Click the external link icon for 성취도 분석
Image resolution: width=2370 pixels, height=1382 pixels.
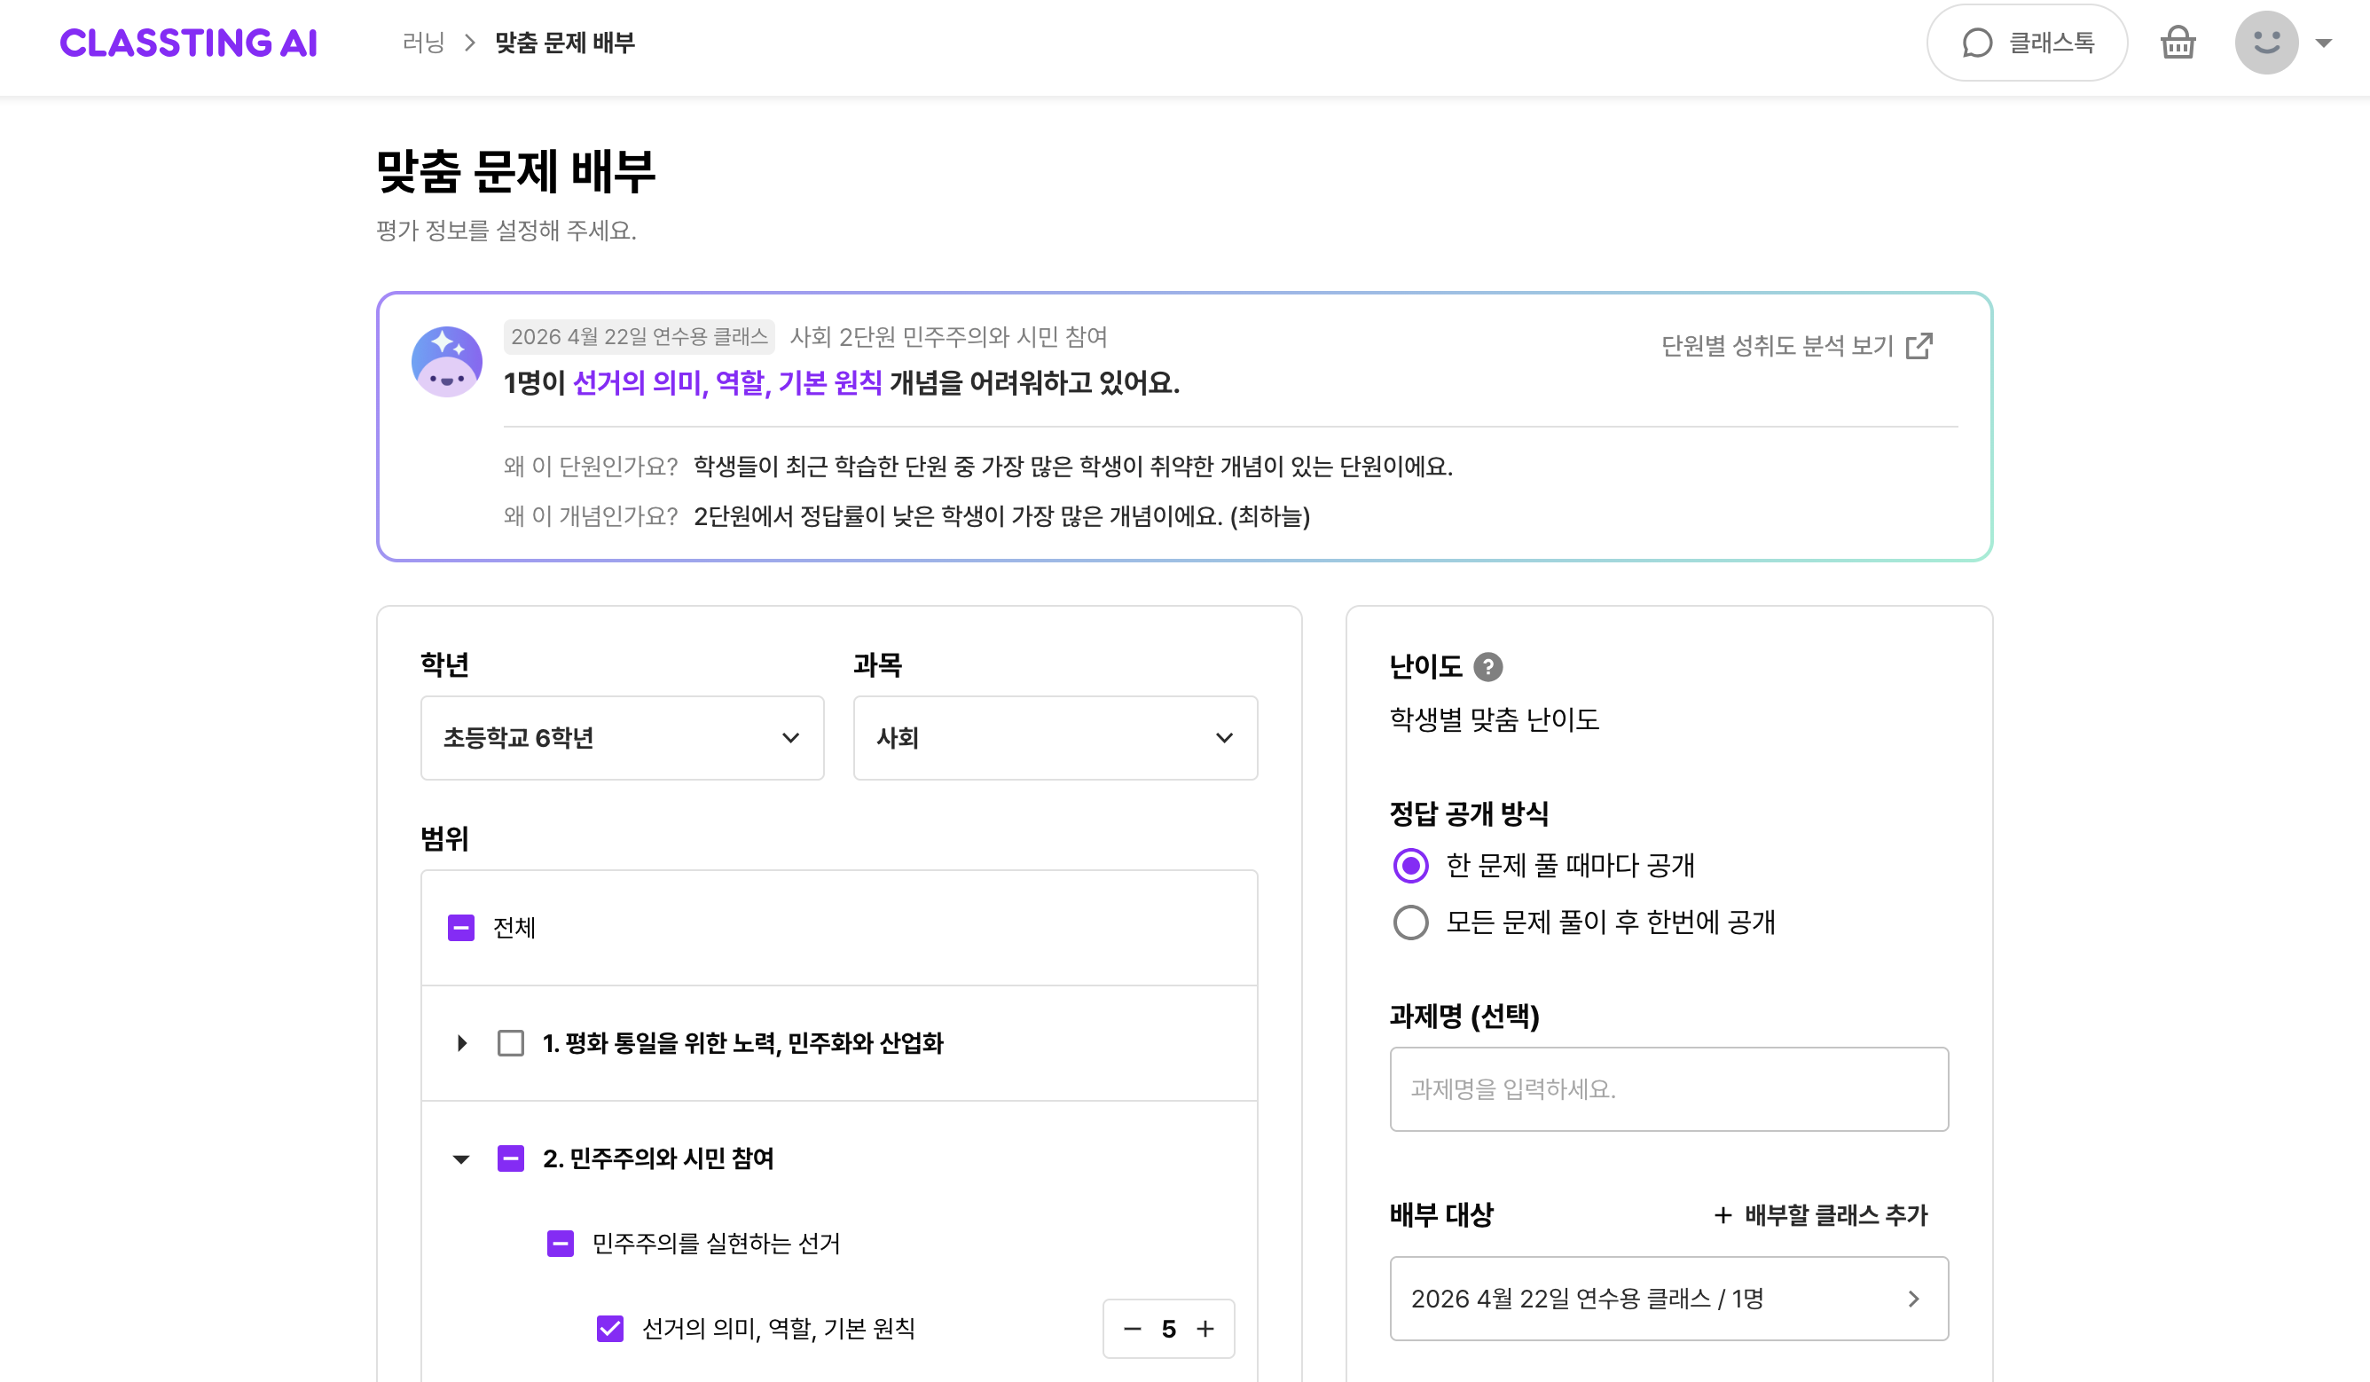coord(1919,345)
